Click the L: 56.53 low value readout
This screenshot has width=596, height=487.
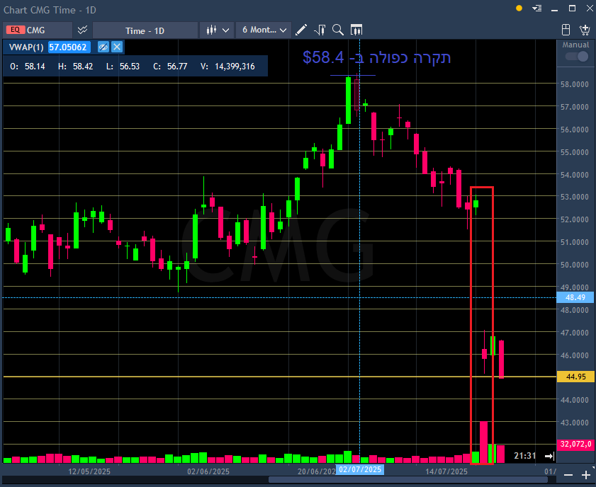point(123,67)
